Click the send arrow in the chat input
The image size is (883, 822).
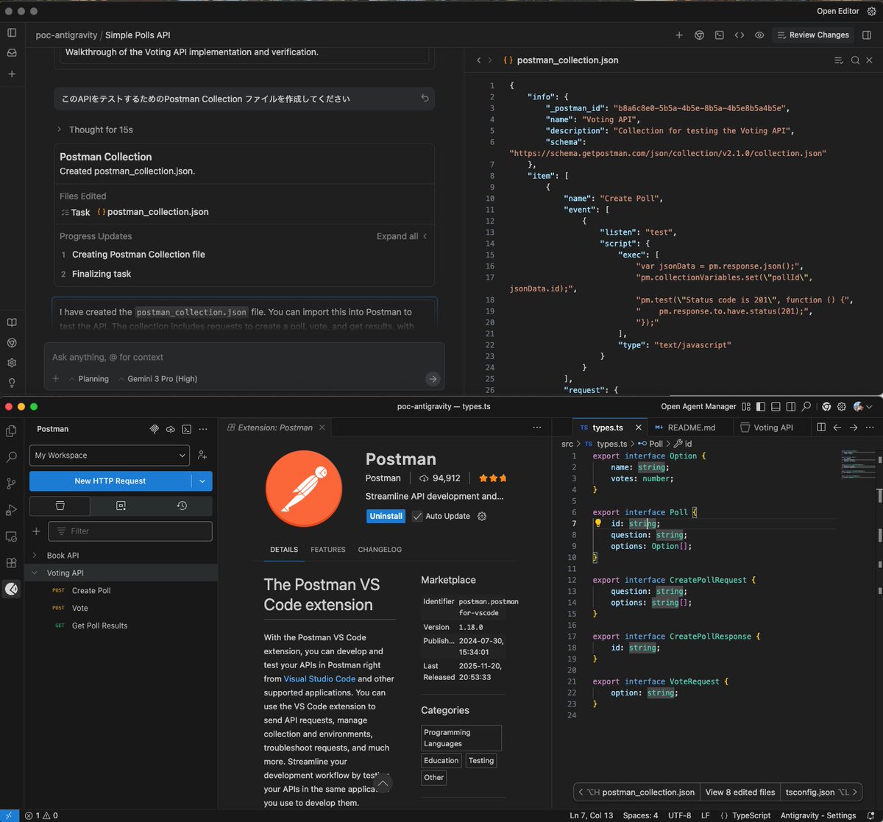tap(433, 379)
